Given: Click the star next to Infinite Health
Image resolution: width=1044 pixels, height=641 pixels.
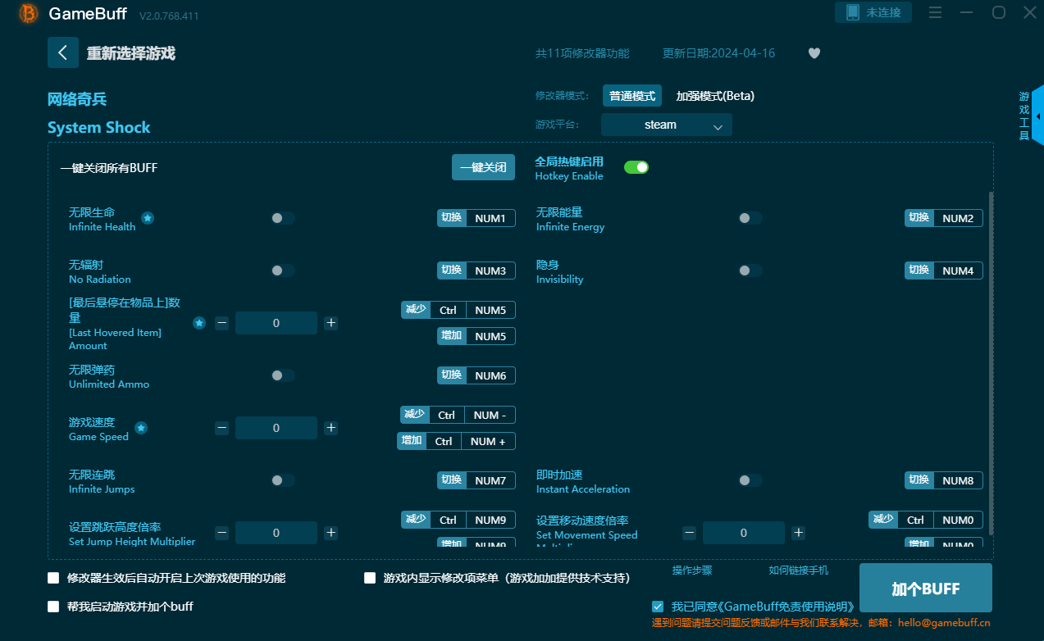Looking at the screenshot, I should (x=148, y=218).
